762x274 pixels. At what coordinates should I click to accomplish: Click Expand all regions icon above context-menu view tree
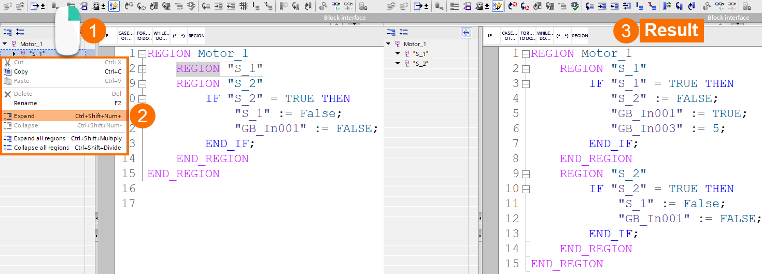(8, 32)
